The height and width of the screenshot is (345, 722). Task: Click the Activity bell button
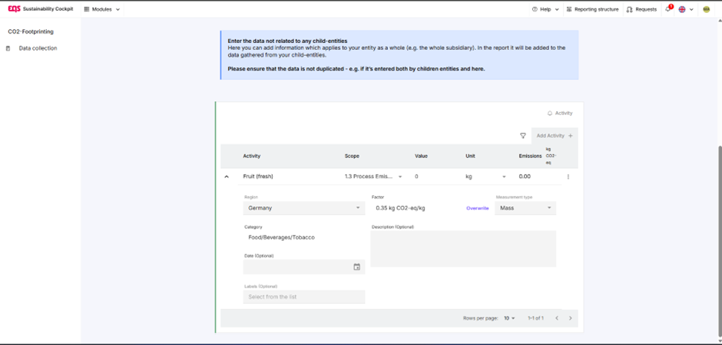(x=559, y=113)
